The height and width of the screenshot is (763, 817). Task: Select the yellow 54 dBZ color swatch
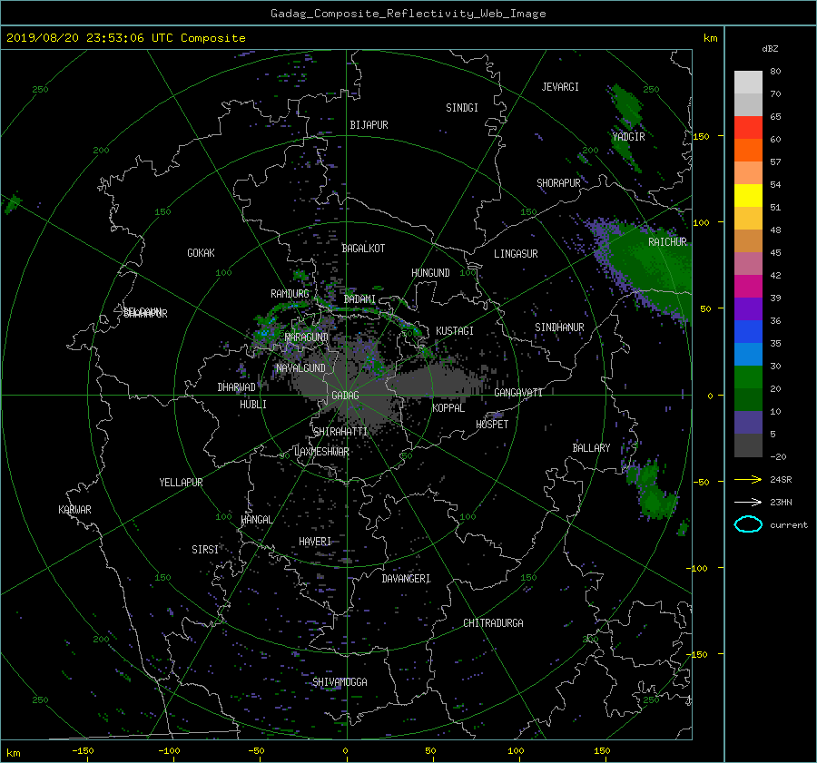coord(748,195)
